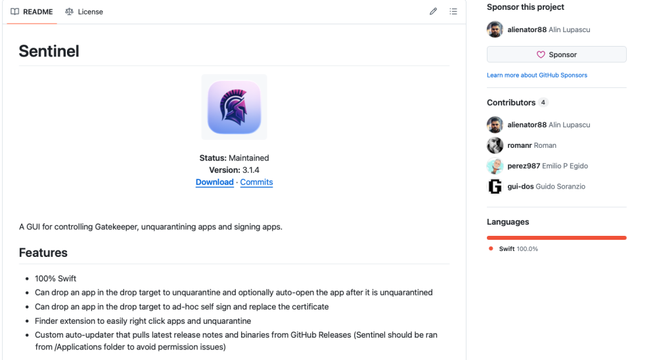This screenshot has height=360, width=657.
Task: Click the Sentinel helmet app logo
Action: point(235,107)
